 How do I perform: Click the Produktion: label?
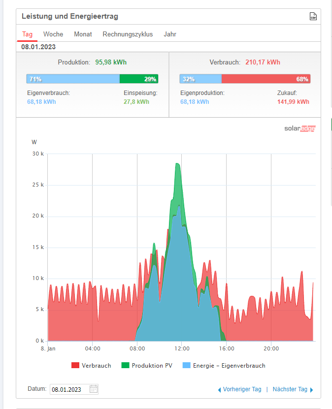[74, 63]
